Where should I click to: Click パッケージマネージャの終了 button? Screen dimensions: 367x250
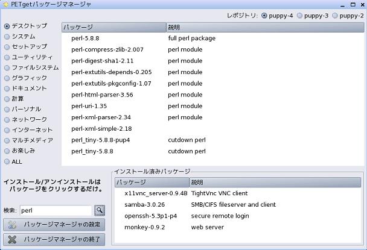click(x=54, y=239)
